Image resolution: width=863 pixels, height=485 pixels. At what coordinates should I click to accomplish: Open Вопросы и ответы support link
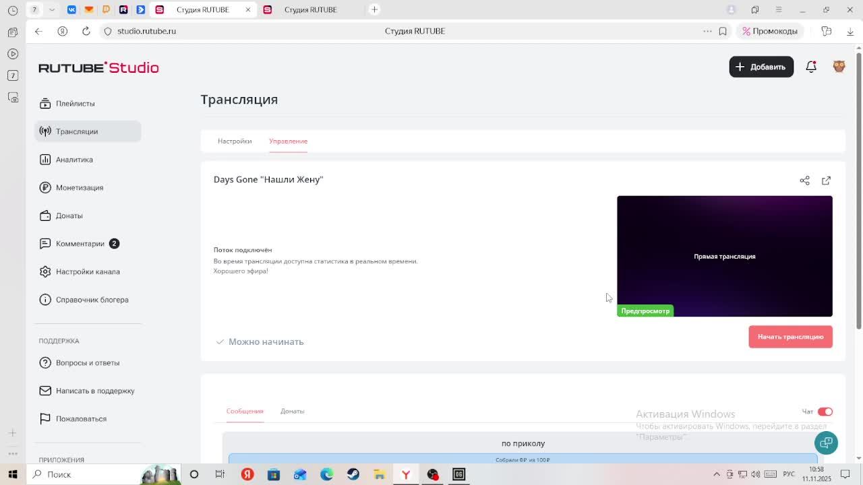tap(88, 363)
